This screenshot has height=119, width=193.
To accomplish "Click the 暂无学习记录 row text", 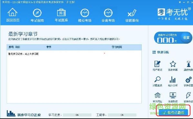I will 23,54.
